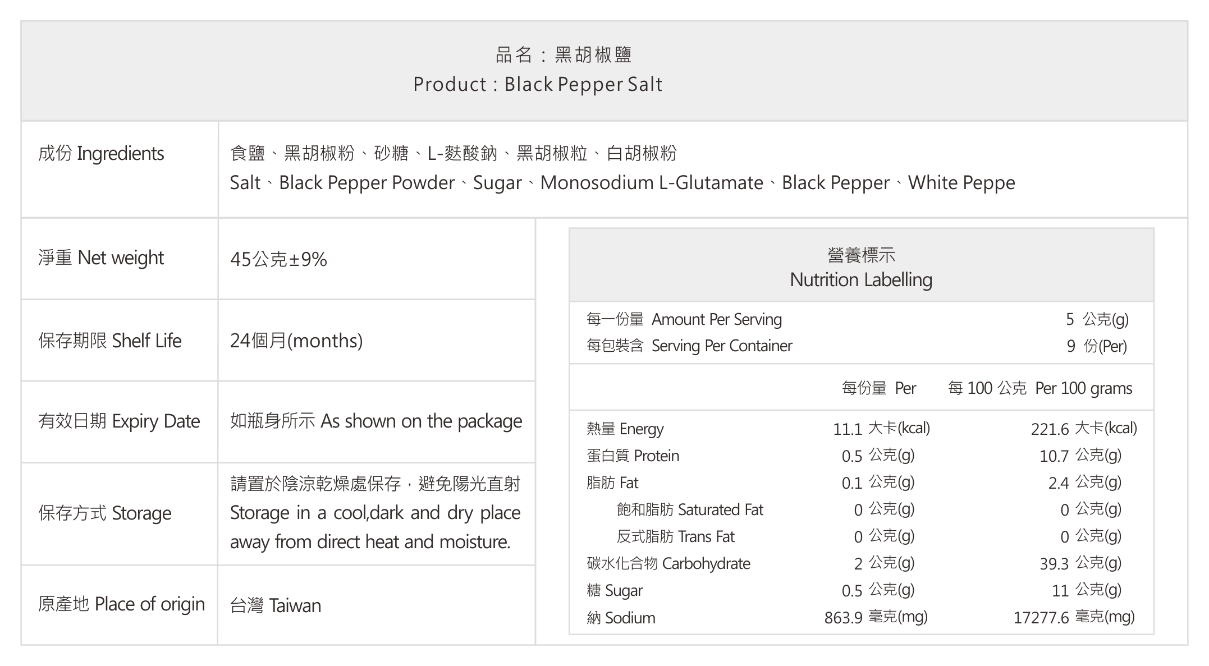Select the 成份 Ingredients label cell
This screenshot has width=1209, height=666.
click(120, 169)
